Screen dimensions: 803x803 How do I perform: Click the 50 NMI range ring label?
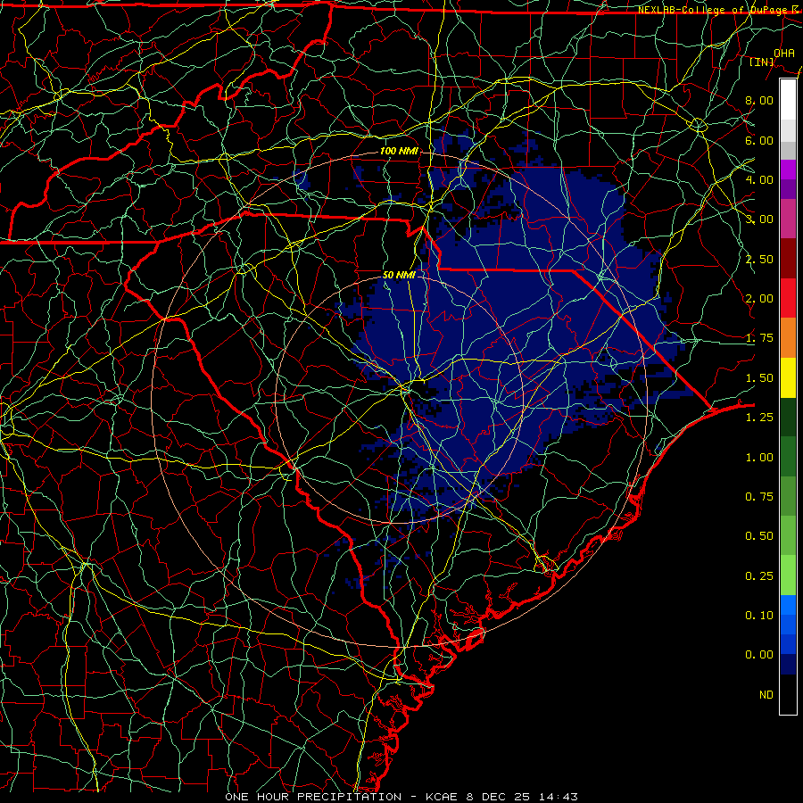click(399, 275)
